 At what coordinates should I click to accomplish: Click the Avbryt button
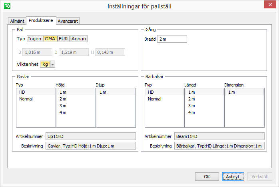click(x=233, y=176)
